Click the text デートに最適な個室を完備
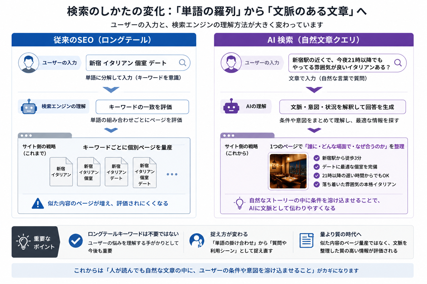 350,167
